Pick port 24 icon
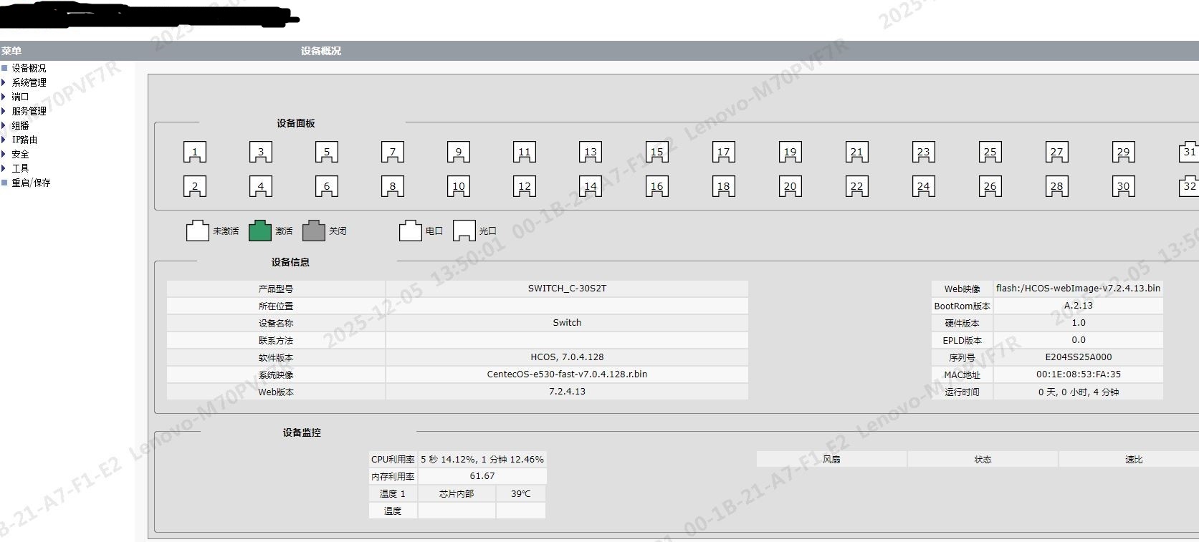The height and width of the screenshot is (542, 1199). [x=924, y=186]
